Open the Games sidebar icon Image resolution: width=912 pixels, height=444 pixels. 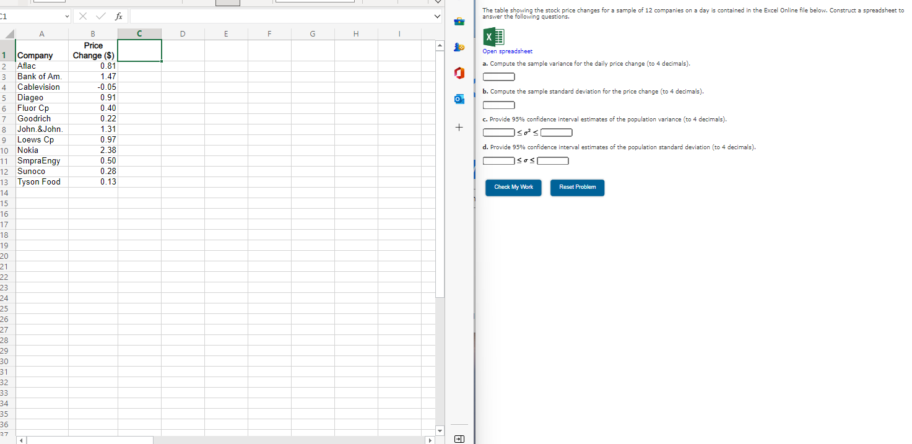(x=459, y=47)
